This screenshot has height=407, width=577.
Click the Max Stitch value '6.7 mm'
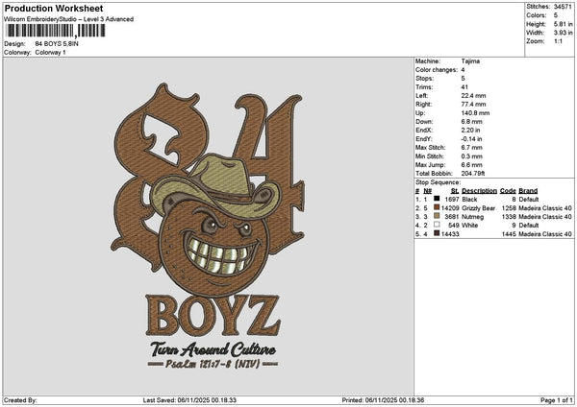pos(472,148)
